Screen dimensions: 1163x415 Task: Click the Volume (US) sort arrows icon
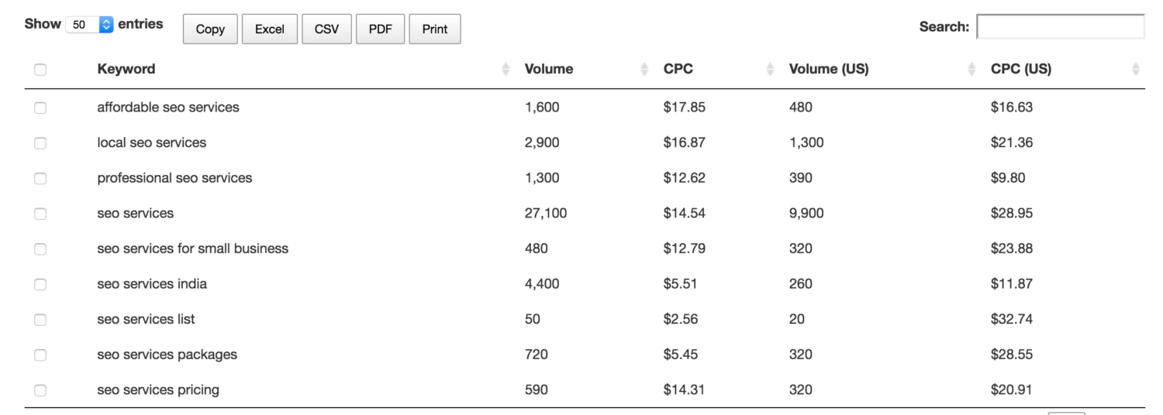971,70
